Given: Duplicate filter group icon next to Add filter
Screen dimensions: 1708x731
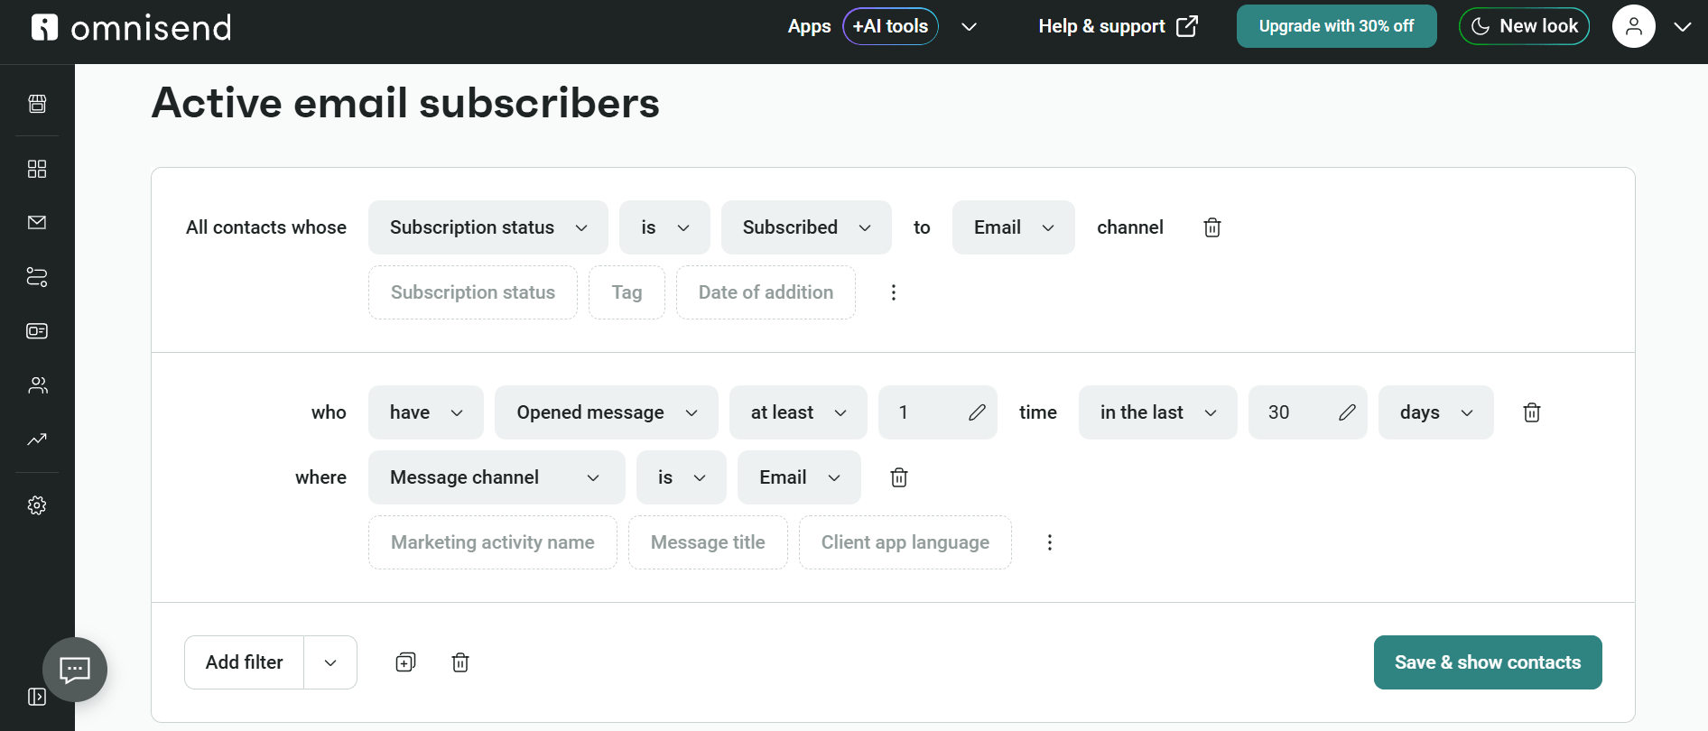Looking at the screenshot, I should (x=406, y=662).
